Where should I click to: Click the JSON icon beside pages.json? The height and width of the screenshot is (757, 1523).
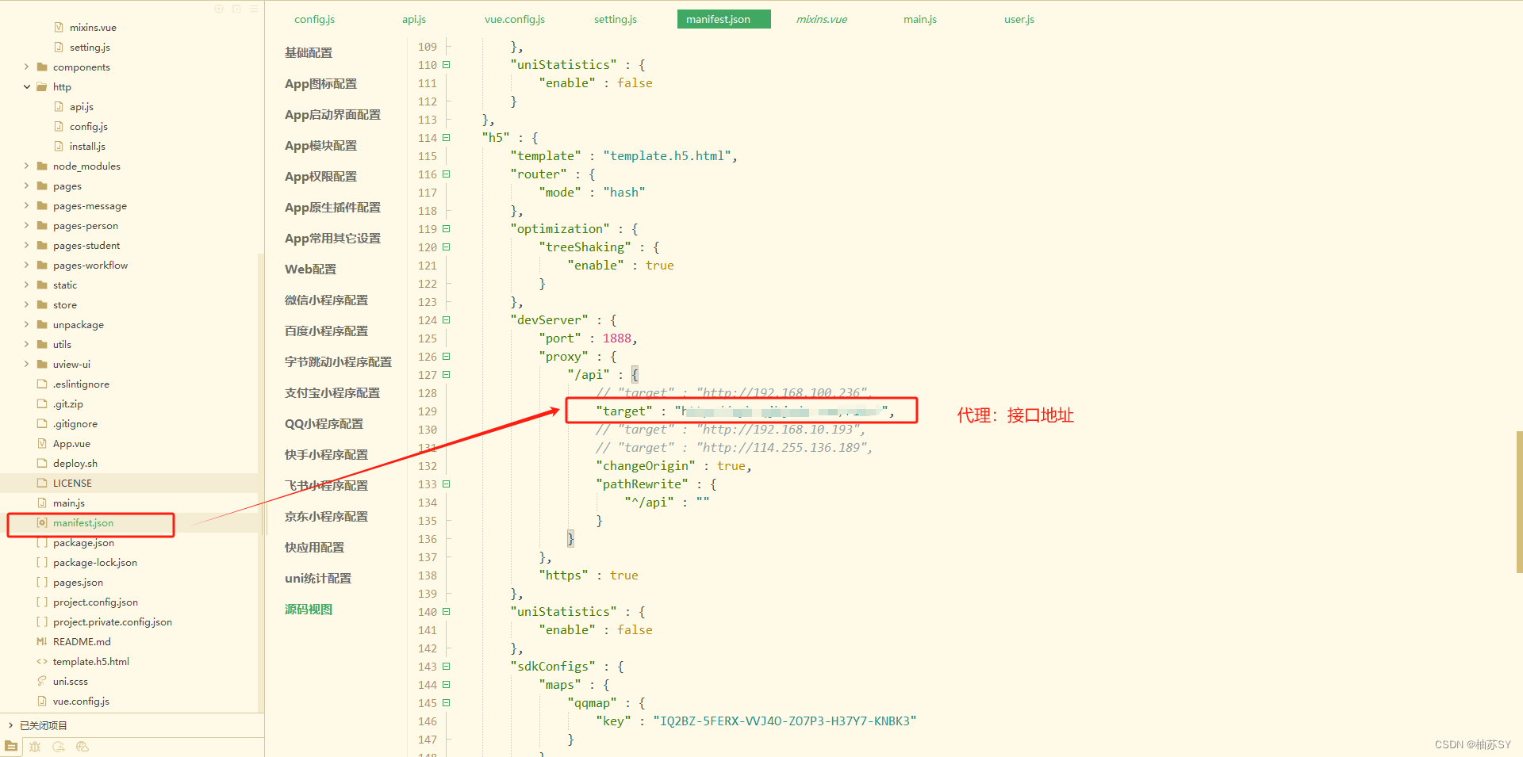42,582
